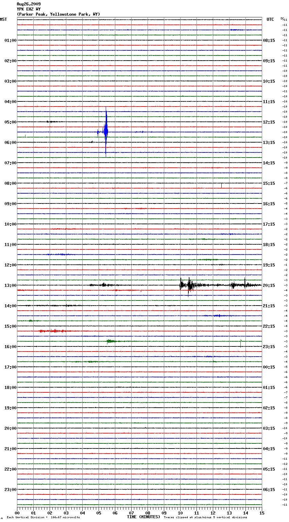Screen dimensions: 289x522
Task: Click the 00 minute axis tick label
Action: click(17, 513)
